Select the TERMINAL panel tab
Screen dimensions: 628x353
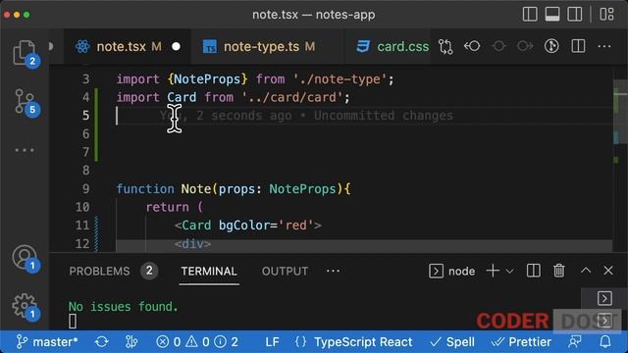(209, 272)
